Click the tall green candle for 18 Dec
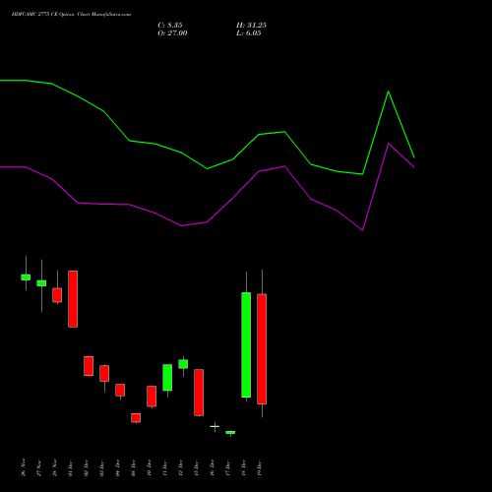Viewport: 492px width, 492px height. click(x=246, y=344)
